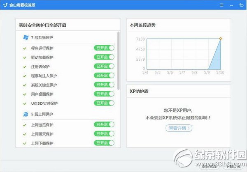The width and height of the screenshot is (247, 172).
Task: Click the 7 层系统保护 section header
Action: (42, 37)
